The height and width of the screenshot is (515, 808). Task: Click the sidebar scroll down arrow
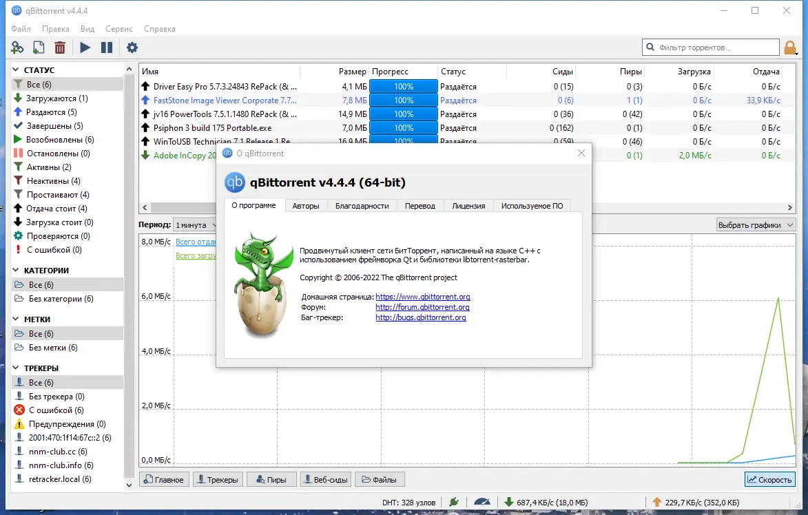pos(129,485)
